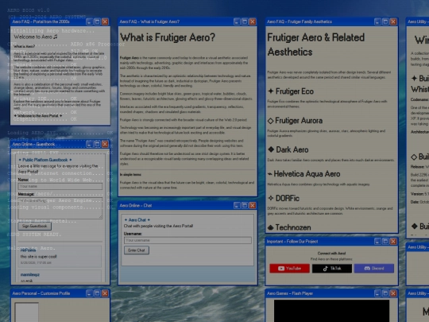Minimize the Portal from the 2000s window
This screenshot has width=429, height=322.
pyautogui.click(x=89, y=21)
